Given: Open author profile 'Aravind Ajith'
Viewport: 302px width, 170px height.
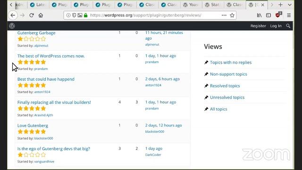Looking at the screenshot, I should coord(43,115).
